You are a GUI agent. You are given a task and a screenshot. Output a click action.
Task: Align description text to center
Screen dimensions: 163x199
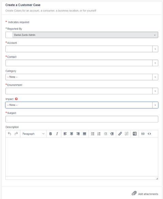pyautogui.click(x=72, y=134)
